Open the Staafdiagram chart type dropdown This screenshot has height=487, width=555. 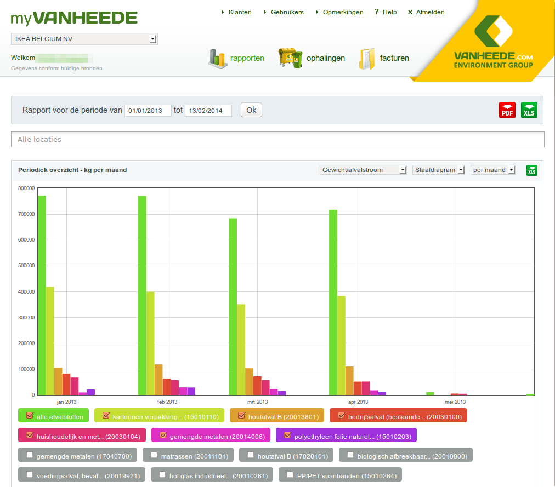click(x=439, y=170)
